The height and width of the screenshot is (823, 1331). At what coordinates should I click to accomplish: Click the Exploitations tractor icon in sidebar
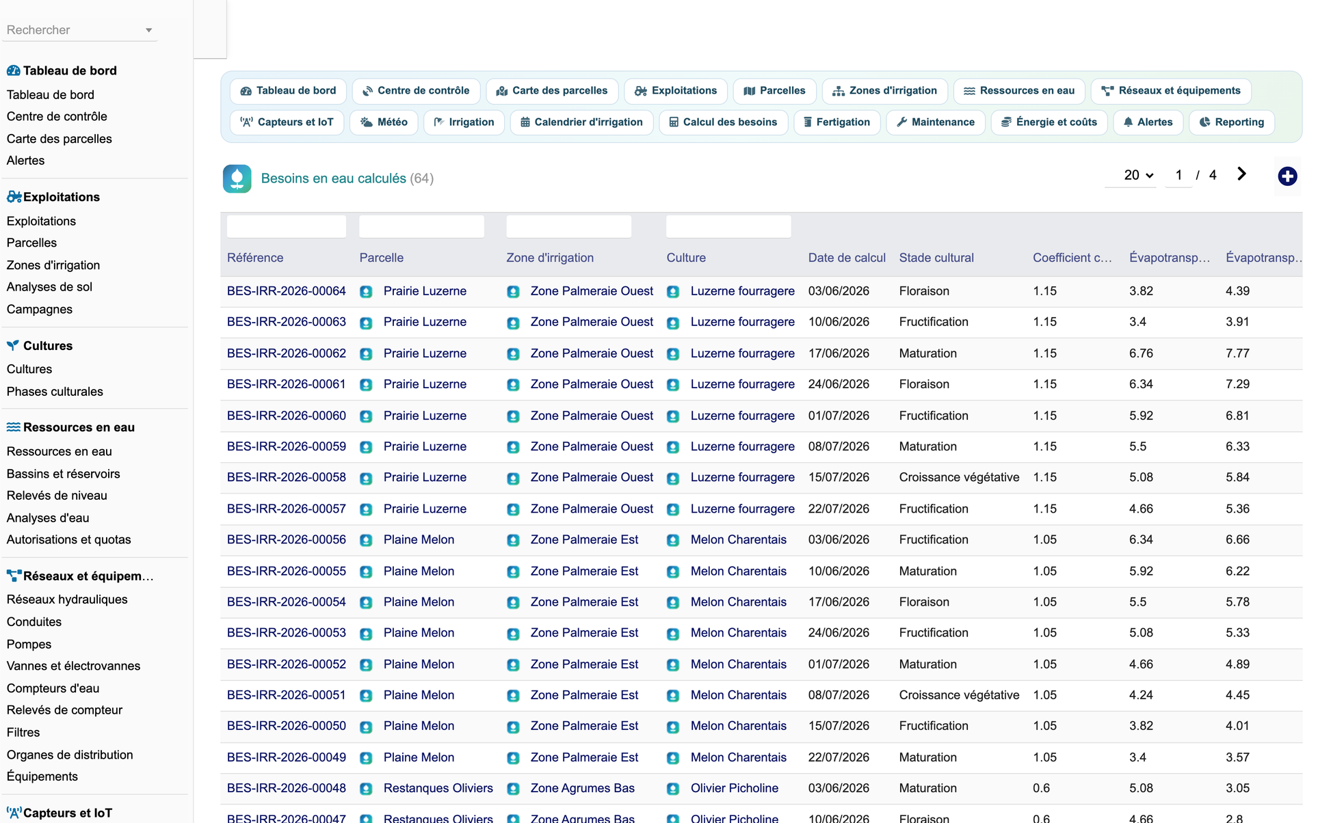click(14, 197)
